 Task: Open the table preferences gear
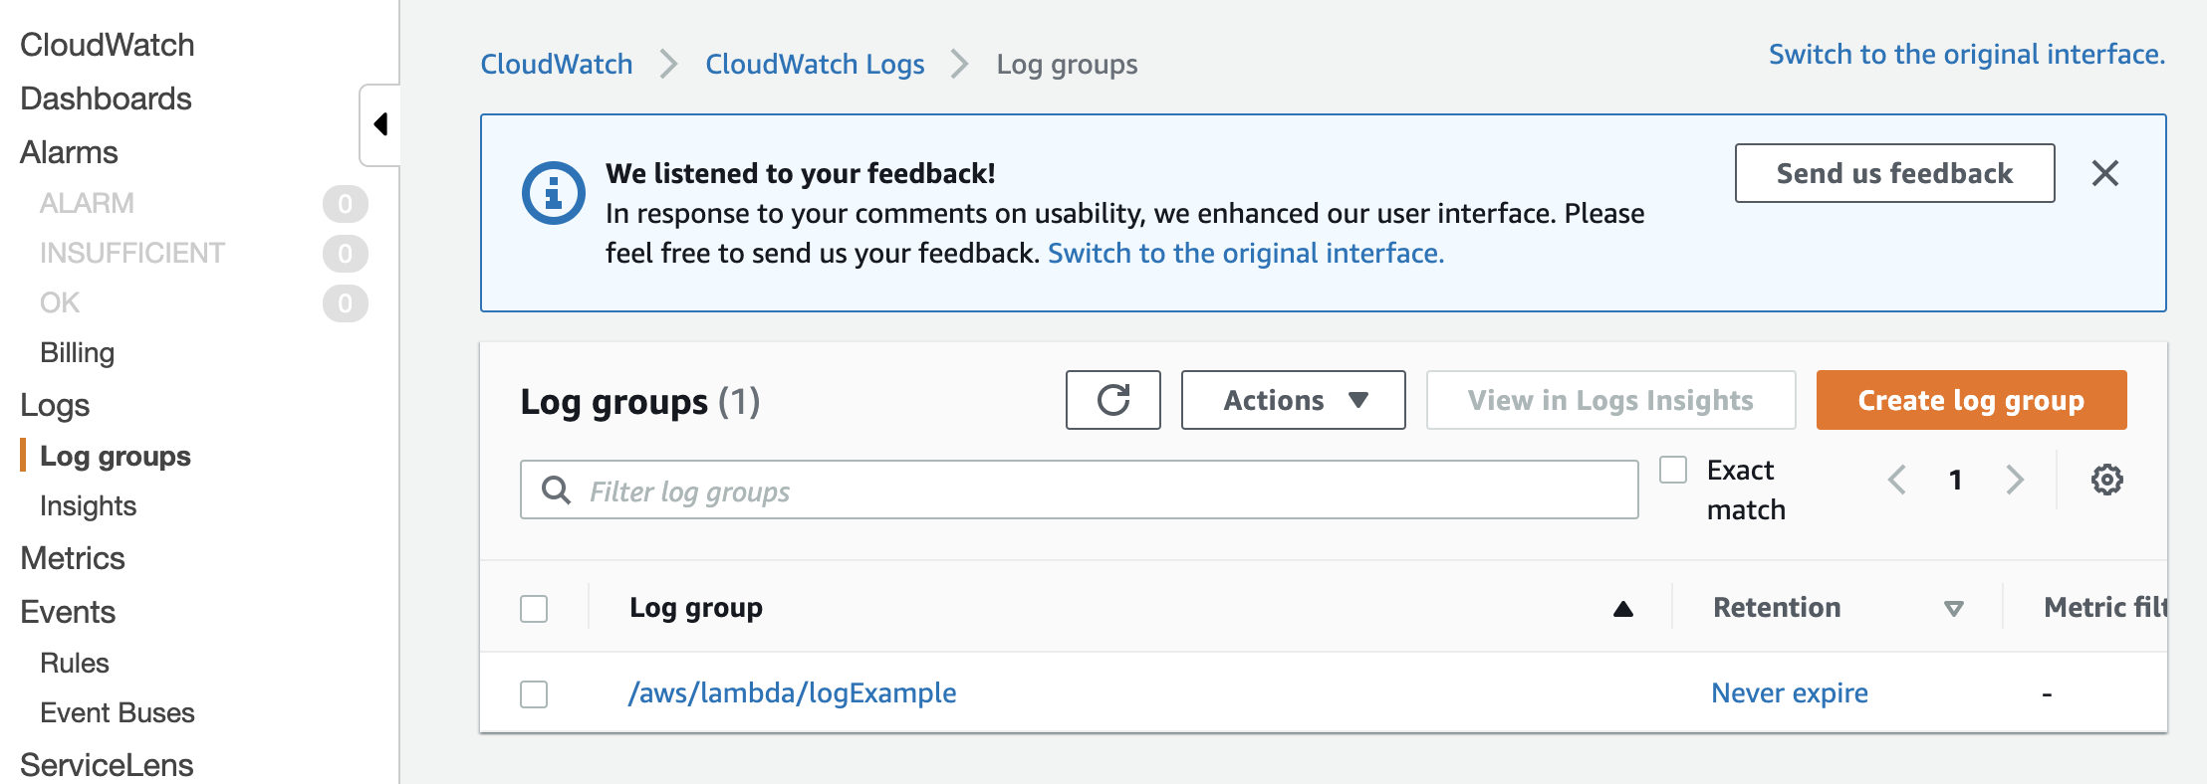[2106, 480]
